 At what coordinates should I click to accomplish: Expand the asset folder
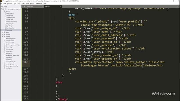coord(3,32)
